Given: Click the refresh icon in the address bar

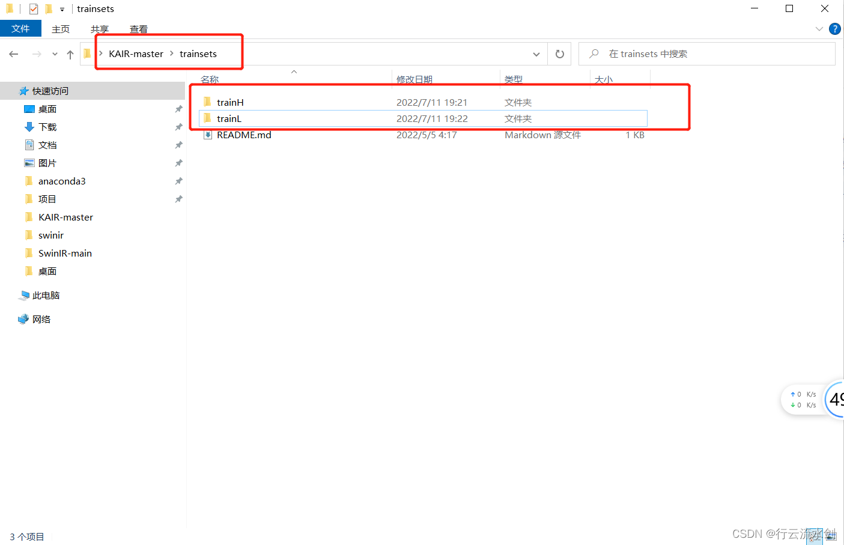Looking at the screenshot, I should pyautogui.click(x=559, y=53).
